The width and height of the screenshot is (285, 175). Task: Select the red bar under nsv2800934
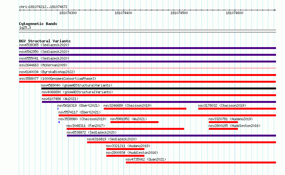click(x=126, y=156)
